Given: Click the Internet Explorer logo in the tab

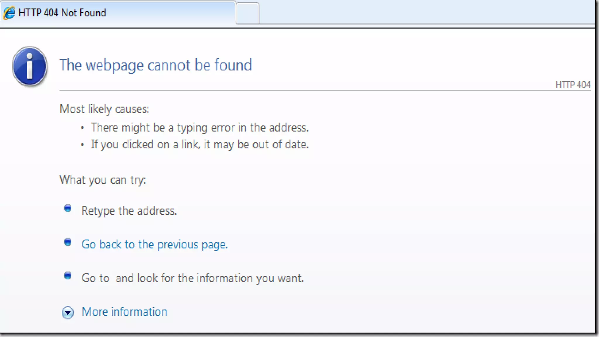Looking at the screenshot, I should pyautogui.click(x=9, y=13).
